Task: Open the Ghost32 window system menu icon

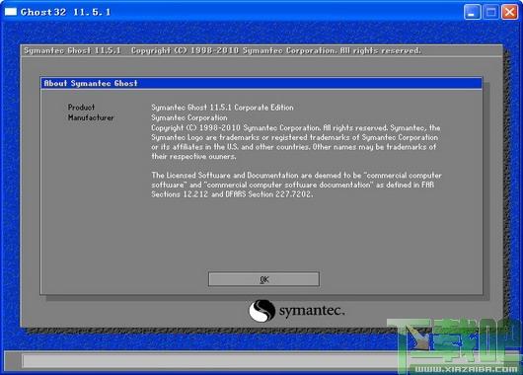Action: (11, 12)
